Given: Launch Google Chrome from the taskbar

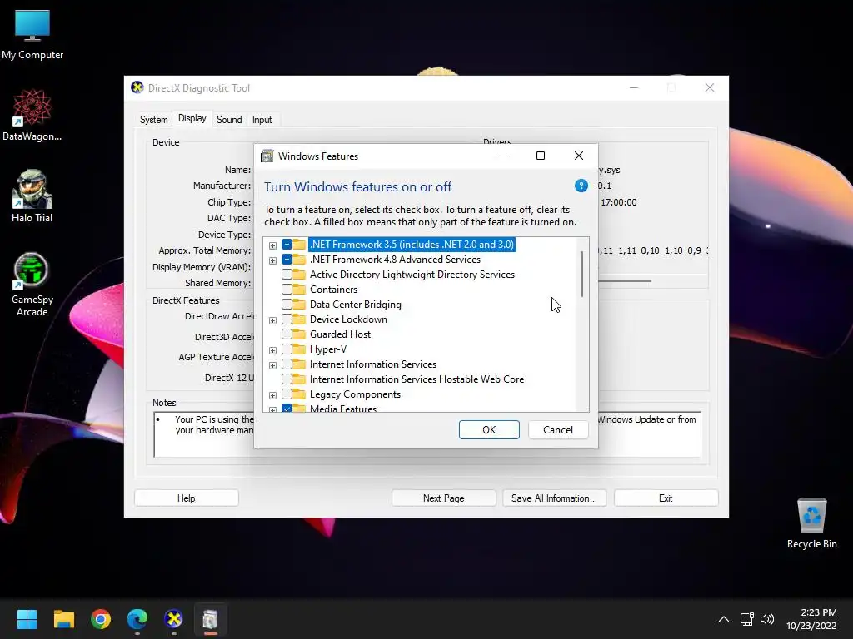Looking at the screenshot, I should (x=101, y=619).
